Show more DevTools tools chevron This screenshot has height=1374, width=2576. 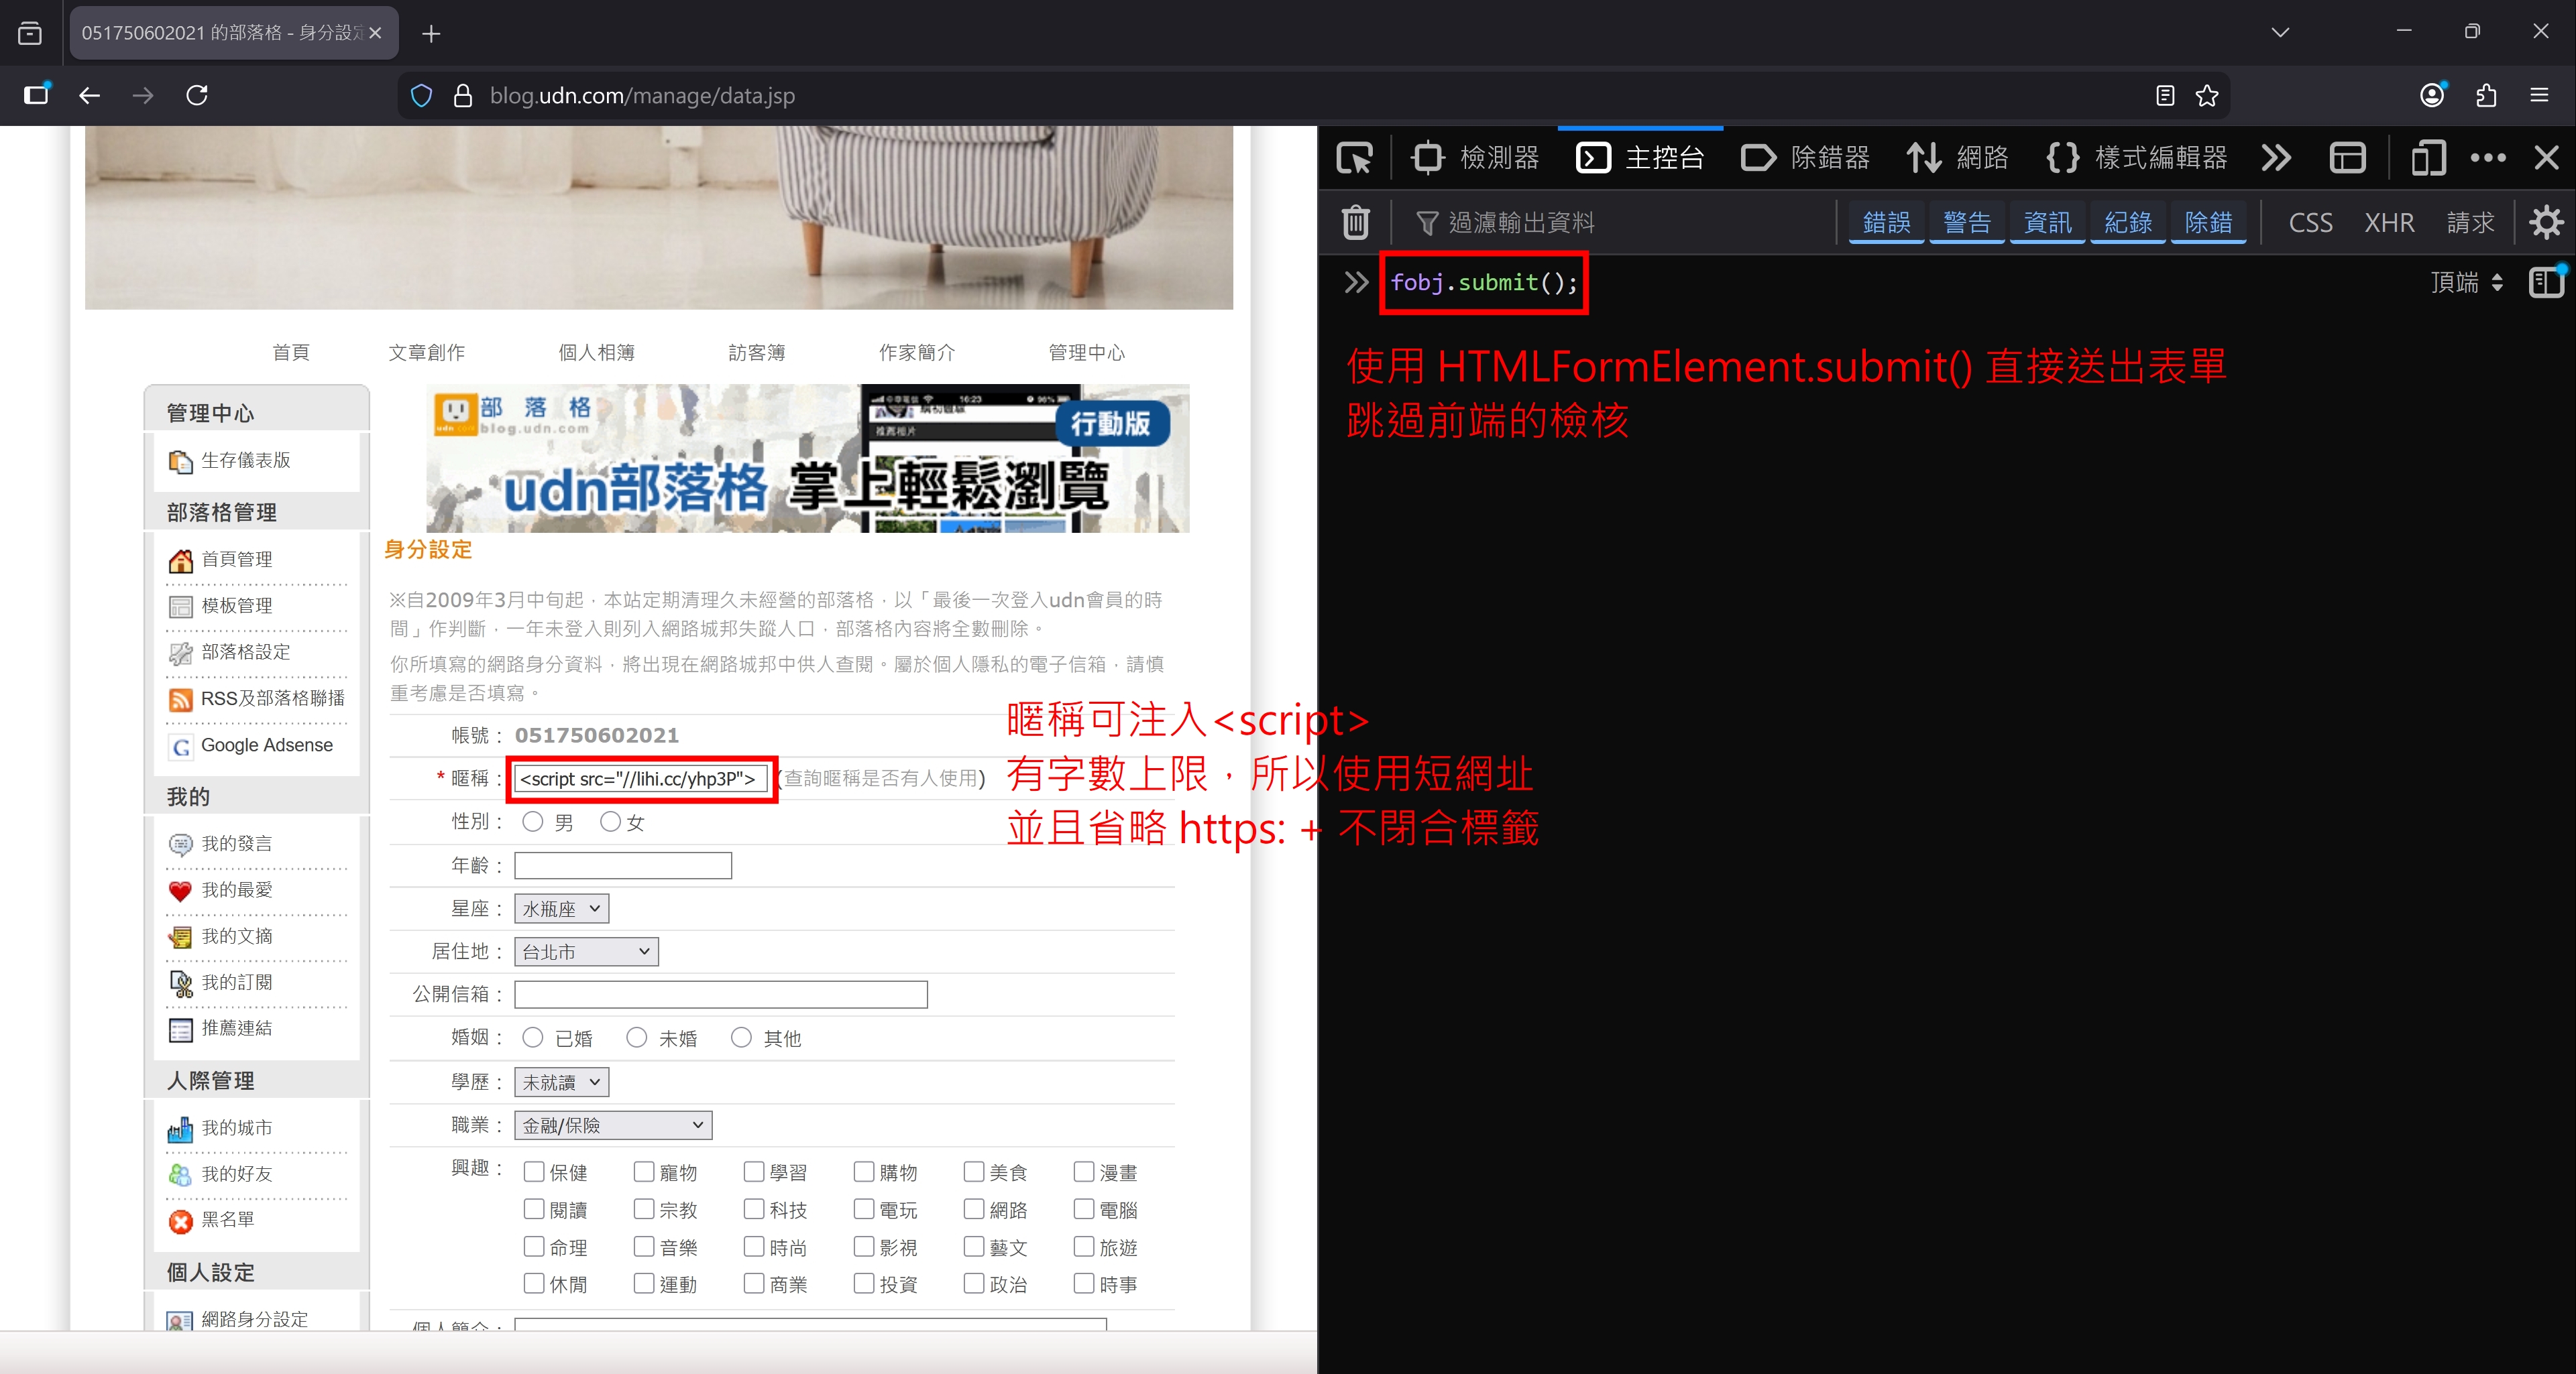click(x=2276, y=158)
